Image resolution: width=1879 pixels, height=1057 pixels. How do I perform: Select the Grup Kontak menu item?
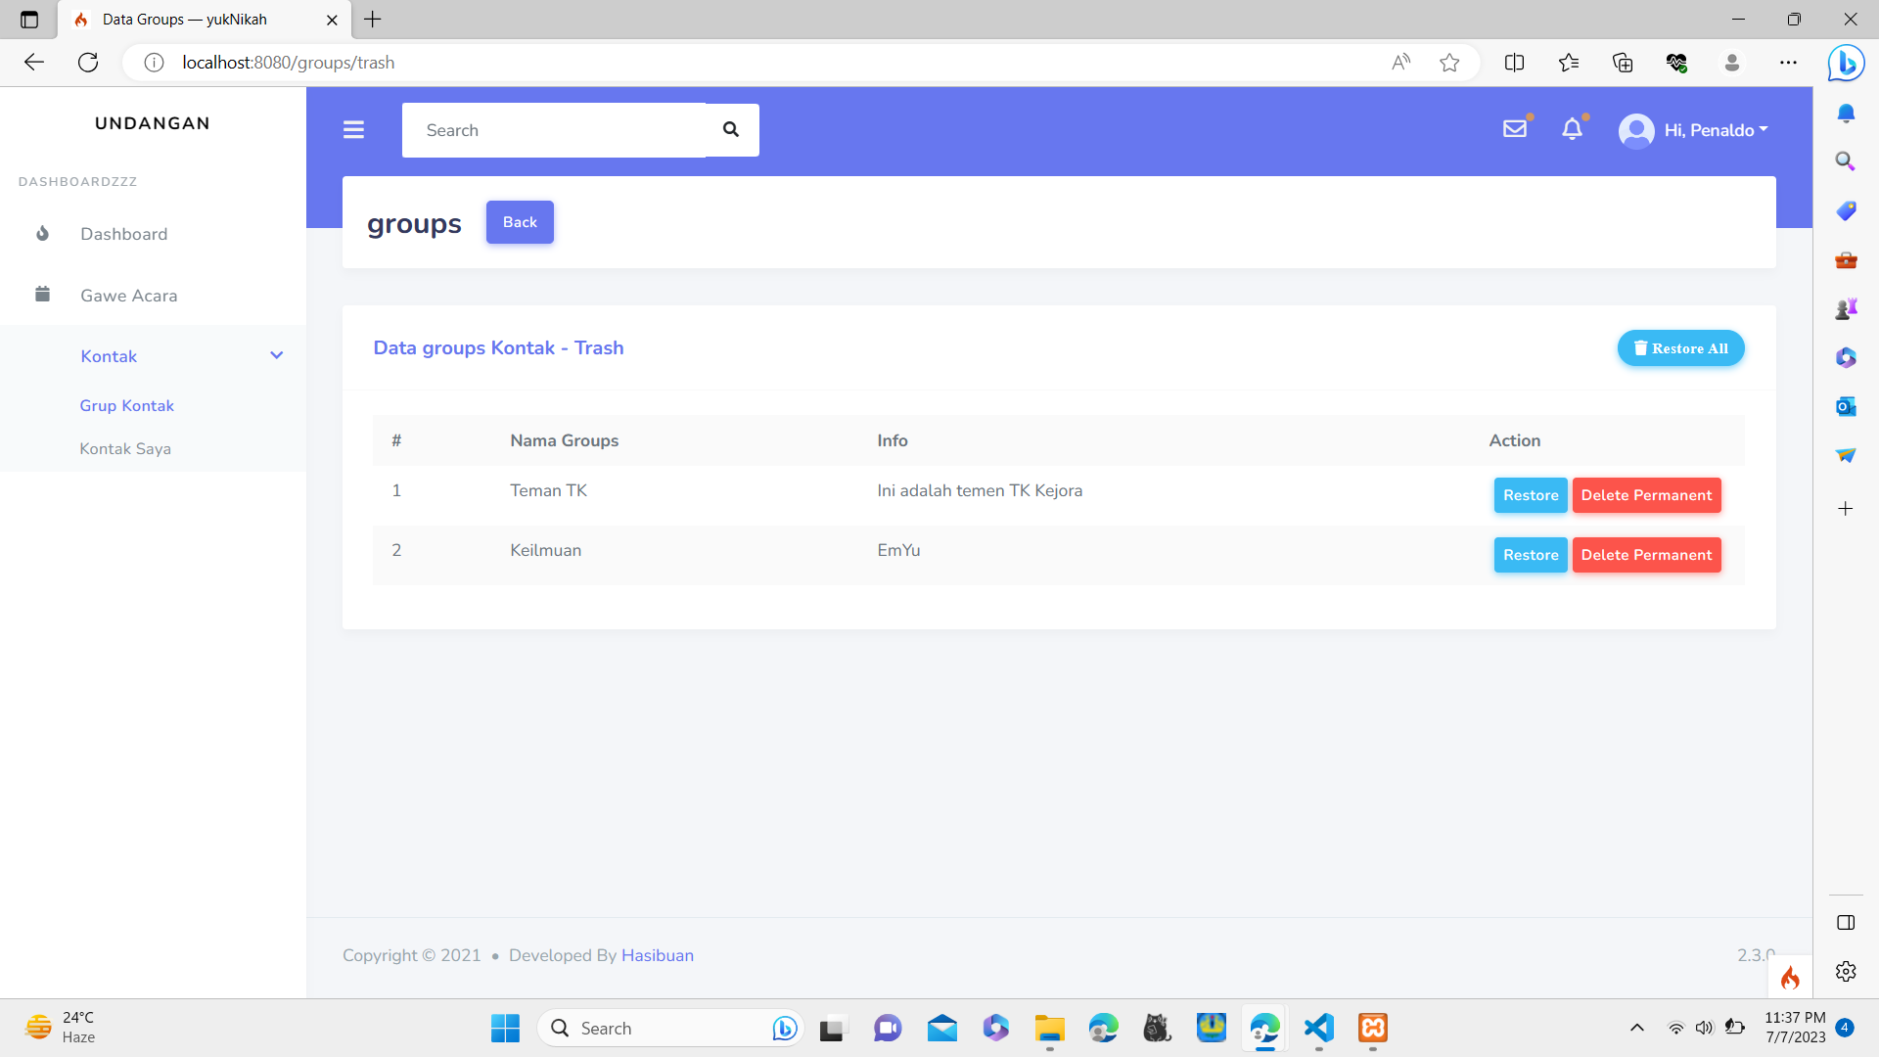coord(126,405)
